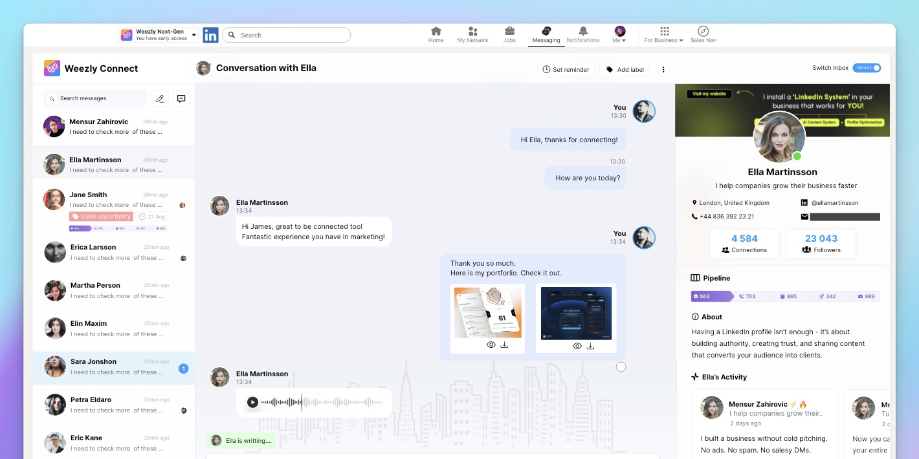Open Sales Nav compass icon
Viewport: 919px width, 459px height.
(703, 34)
